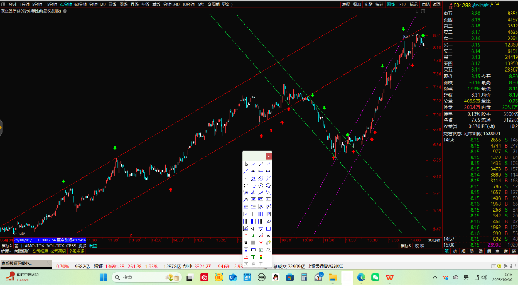Switch to 日线 daily chart
518x286 pixels.
112,5
